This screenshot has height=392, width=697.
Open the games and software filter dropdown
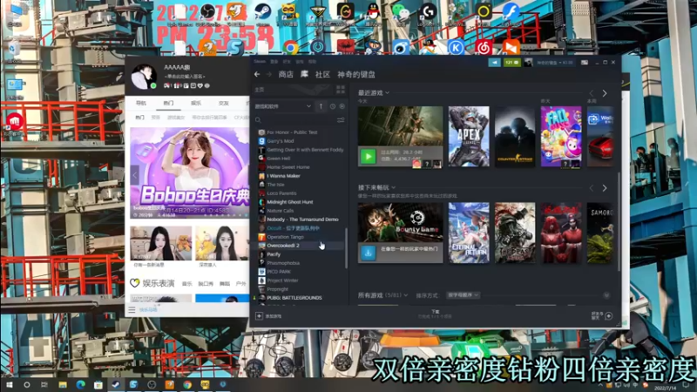282,106
